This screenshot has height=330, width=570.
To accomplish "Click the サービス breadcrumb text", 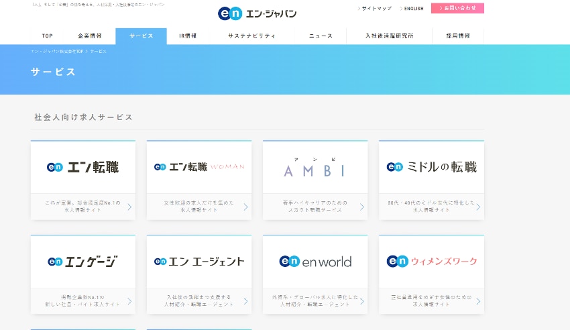I will (x=98, y=52).
